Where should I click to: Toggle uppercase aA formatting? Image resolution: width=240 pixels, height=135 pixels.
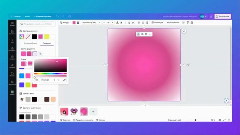tap(133, 22)
